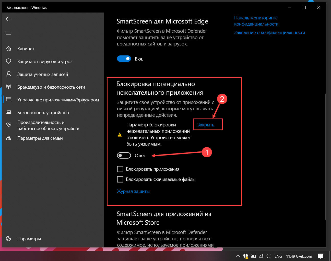Image resolution: width=331 pixels, height=261 pixels.
Task: Click the laptop icon for device security
Action: tap(9, 112)
